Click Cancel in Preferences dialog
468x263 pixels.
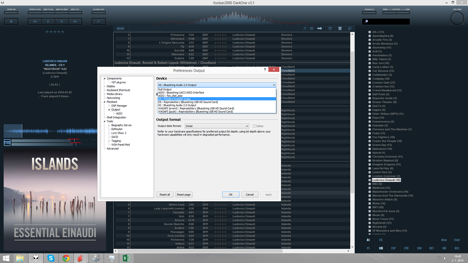pos(250,195)
